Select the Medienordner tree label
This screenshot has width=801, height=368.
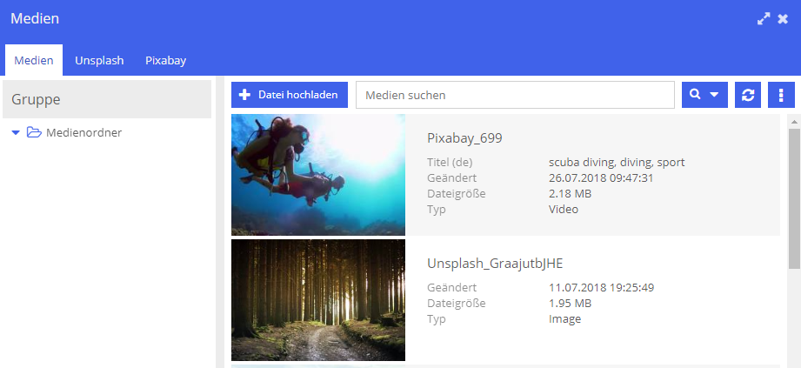83,133
